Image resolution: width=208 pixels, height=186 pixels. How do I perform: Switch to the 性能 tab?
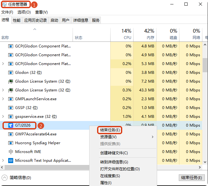[x=17, y=20]
